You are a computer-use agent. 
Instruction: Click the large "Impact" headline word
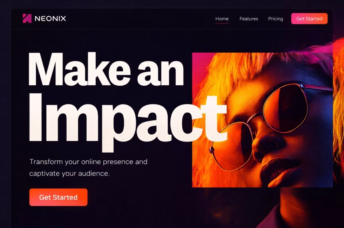[128, 122]
